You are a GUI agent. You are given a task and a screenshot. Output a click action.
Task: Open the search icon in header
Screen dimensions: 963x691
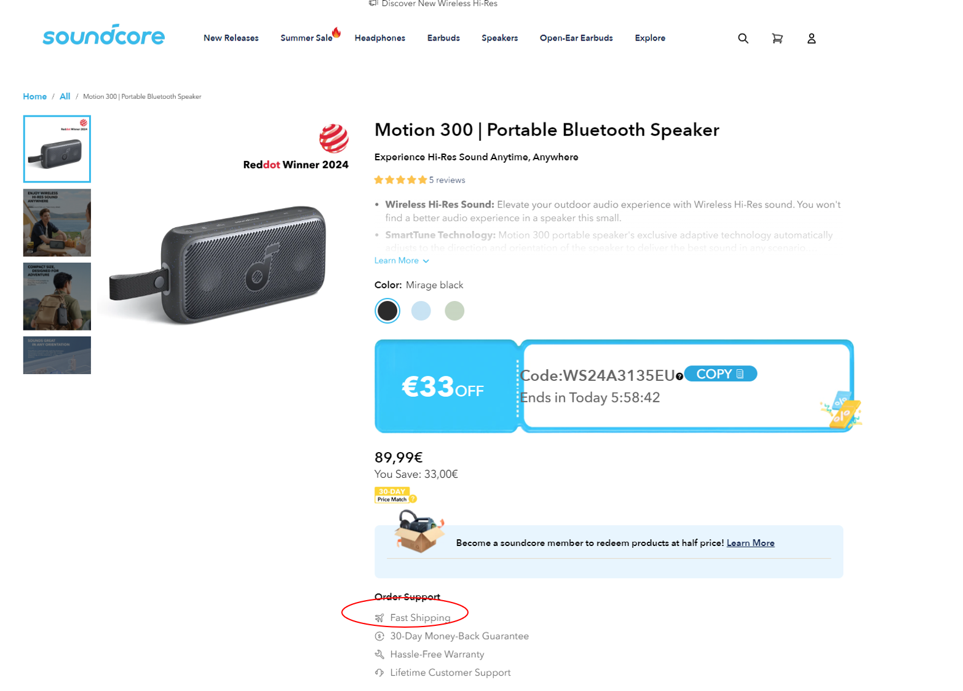click(x=743, y=38)
